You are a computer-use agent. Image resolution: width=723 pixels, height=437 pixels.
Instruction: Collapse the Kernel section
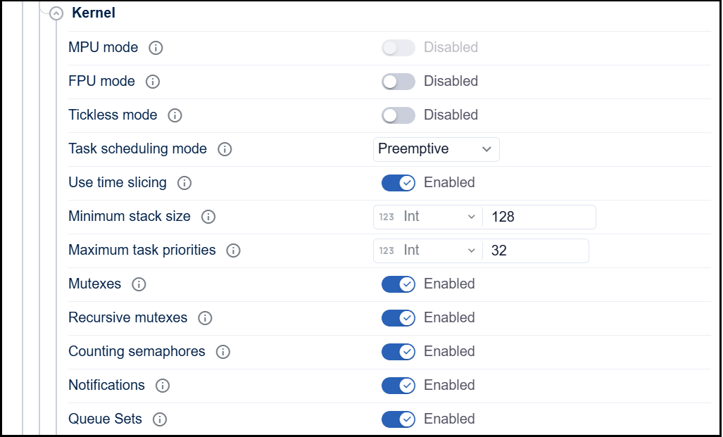(56, 13)
